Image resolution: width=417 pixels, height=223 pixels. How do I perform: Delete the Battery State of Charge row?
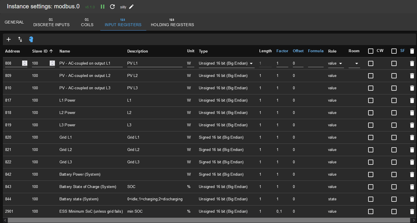click(x=412, y=187)
